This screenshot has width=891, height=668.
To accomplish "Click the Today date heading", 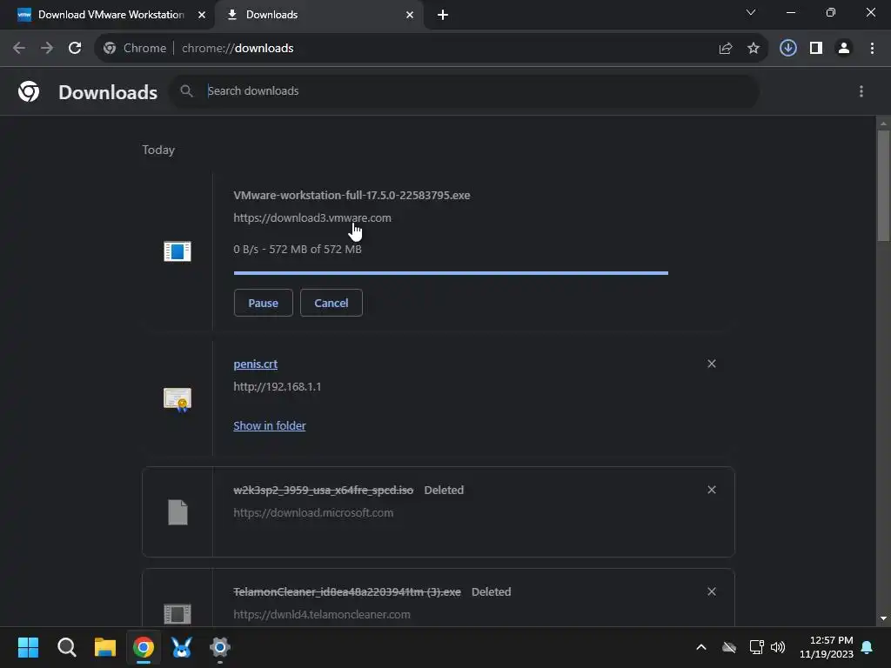I will (x=158, y=150).
